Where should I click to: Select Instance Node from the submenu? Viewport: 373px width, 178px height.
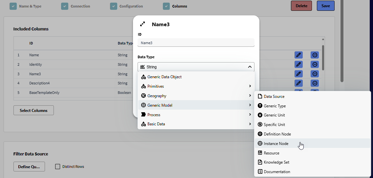pyautogui.click(x=276, y=143)
